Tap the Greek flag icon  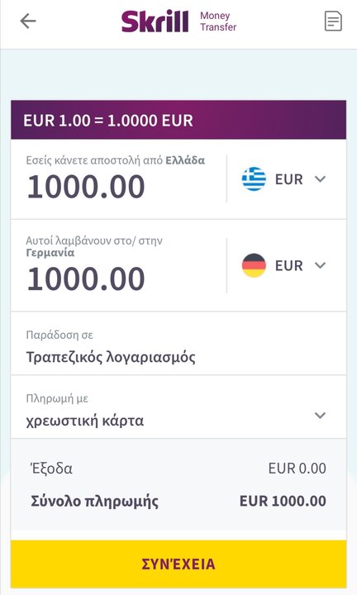pyautogui.click(x=254, y=178)
